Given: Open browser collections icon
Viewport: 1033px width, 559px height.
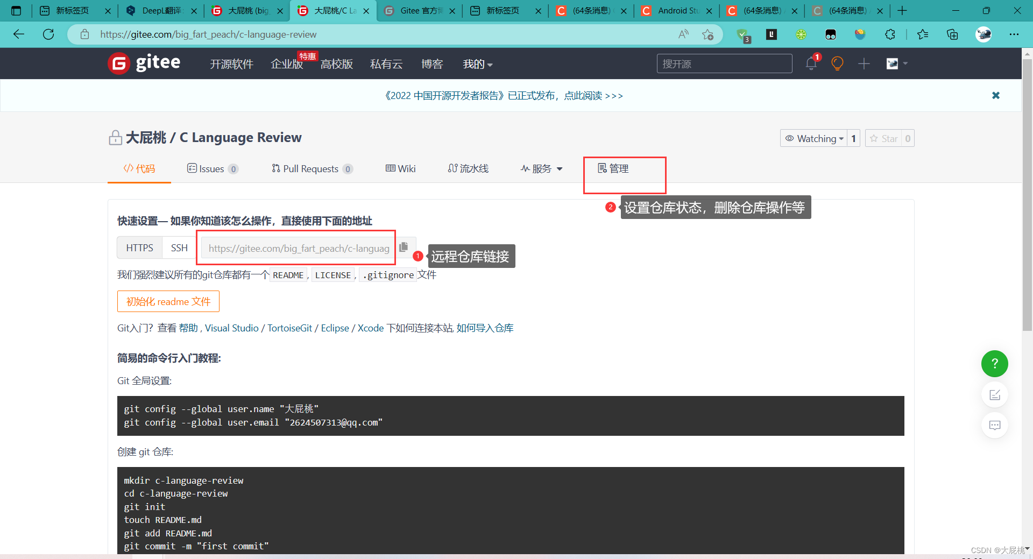Looking at the screenshot, I should coord(952,34).
